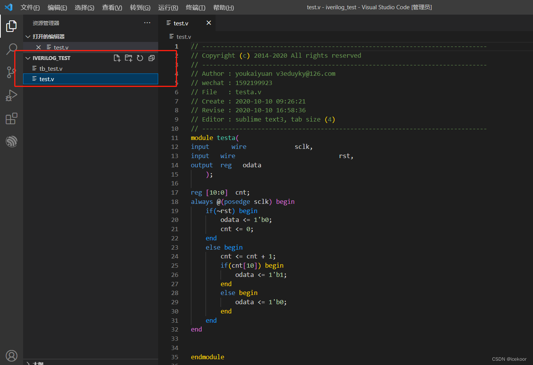Open the Explorer view in activity bar
This screenshot has width=533, height=365.
(12, 26)
